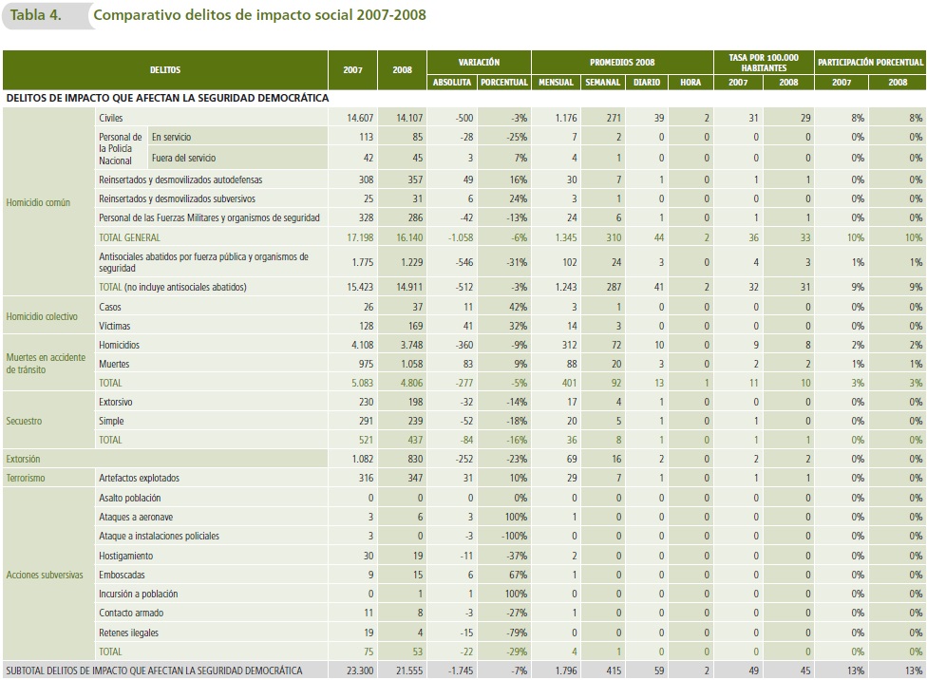927x680 pixels.
Task: Click the HORA column subheader
Action: pos(691,83)
